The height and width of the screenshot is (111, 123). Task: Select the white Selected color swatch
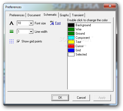(71, 54)
